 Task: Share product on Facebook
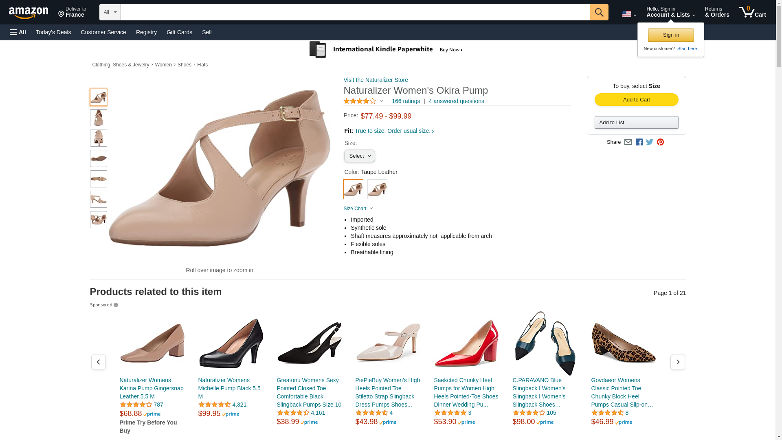pyautogui.click(x=639, y=142)
